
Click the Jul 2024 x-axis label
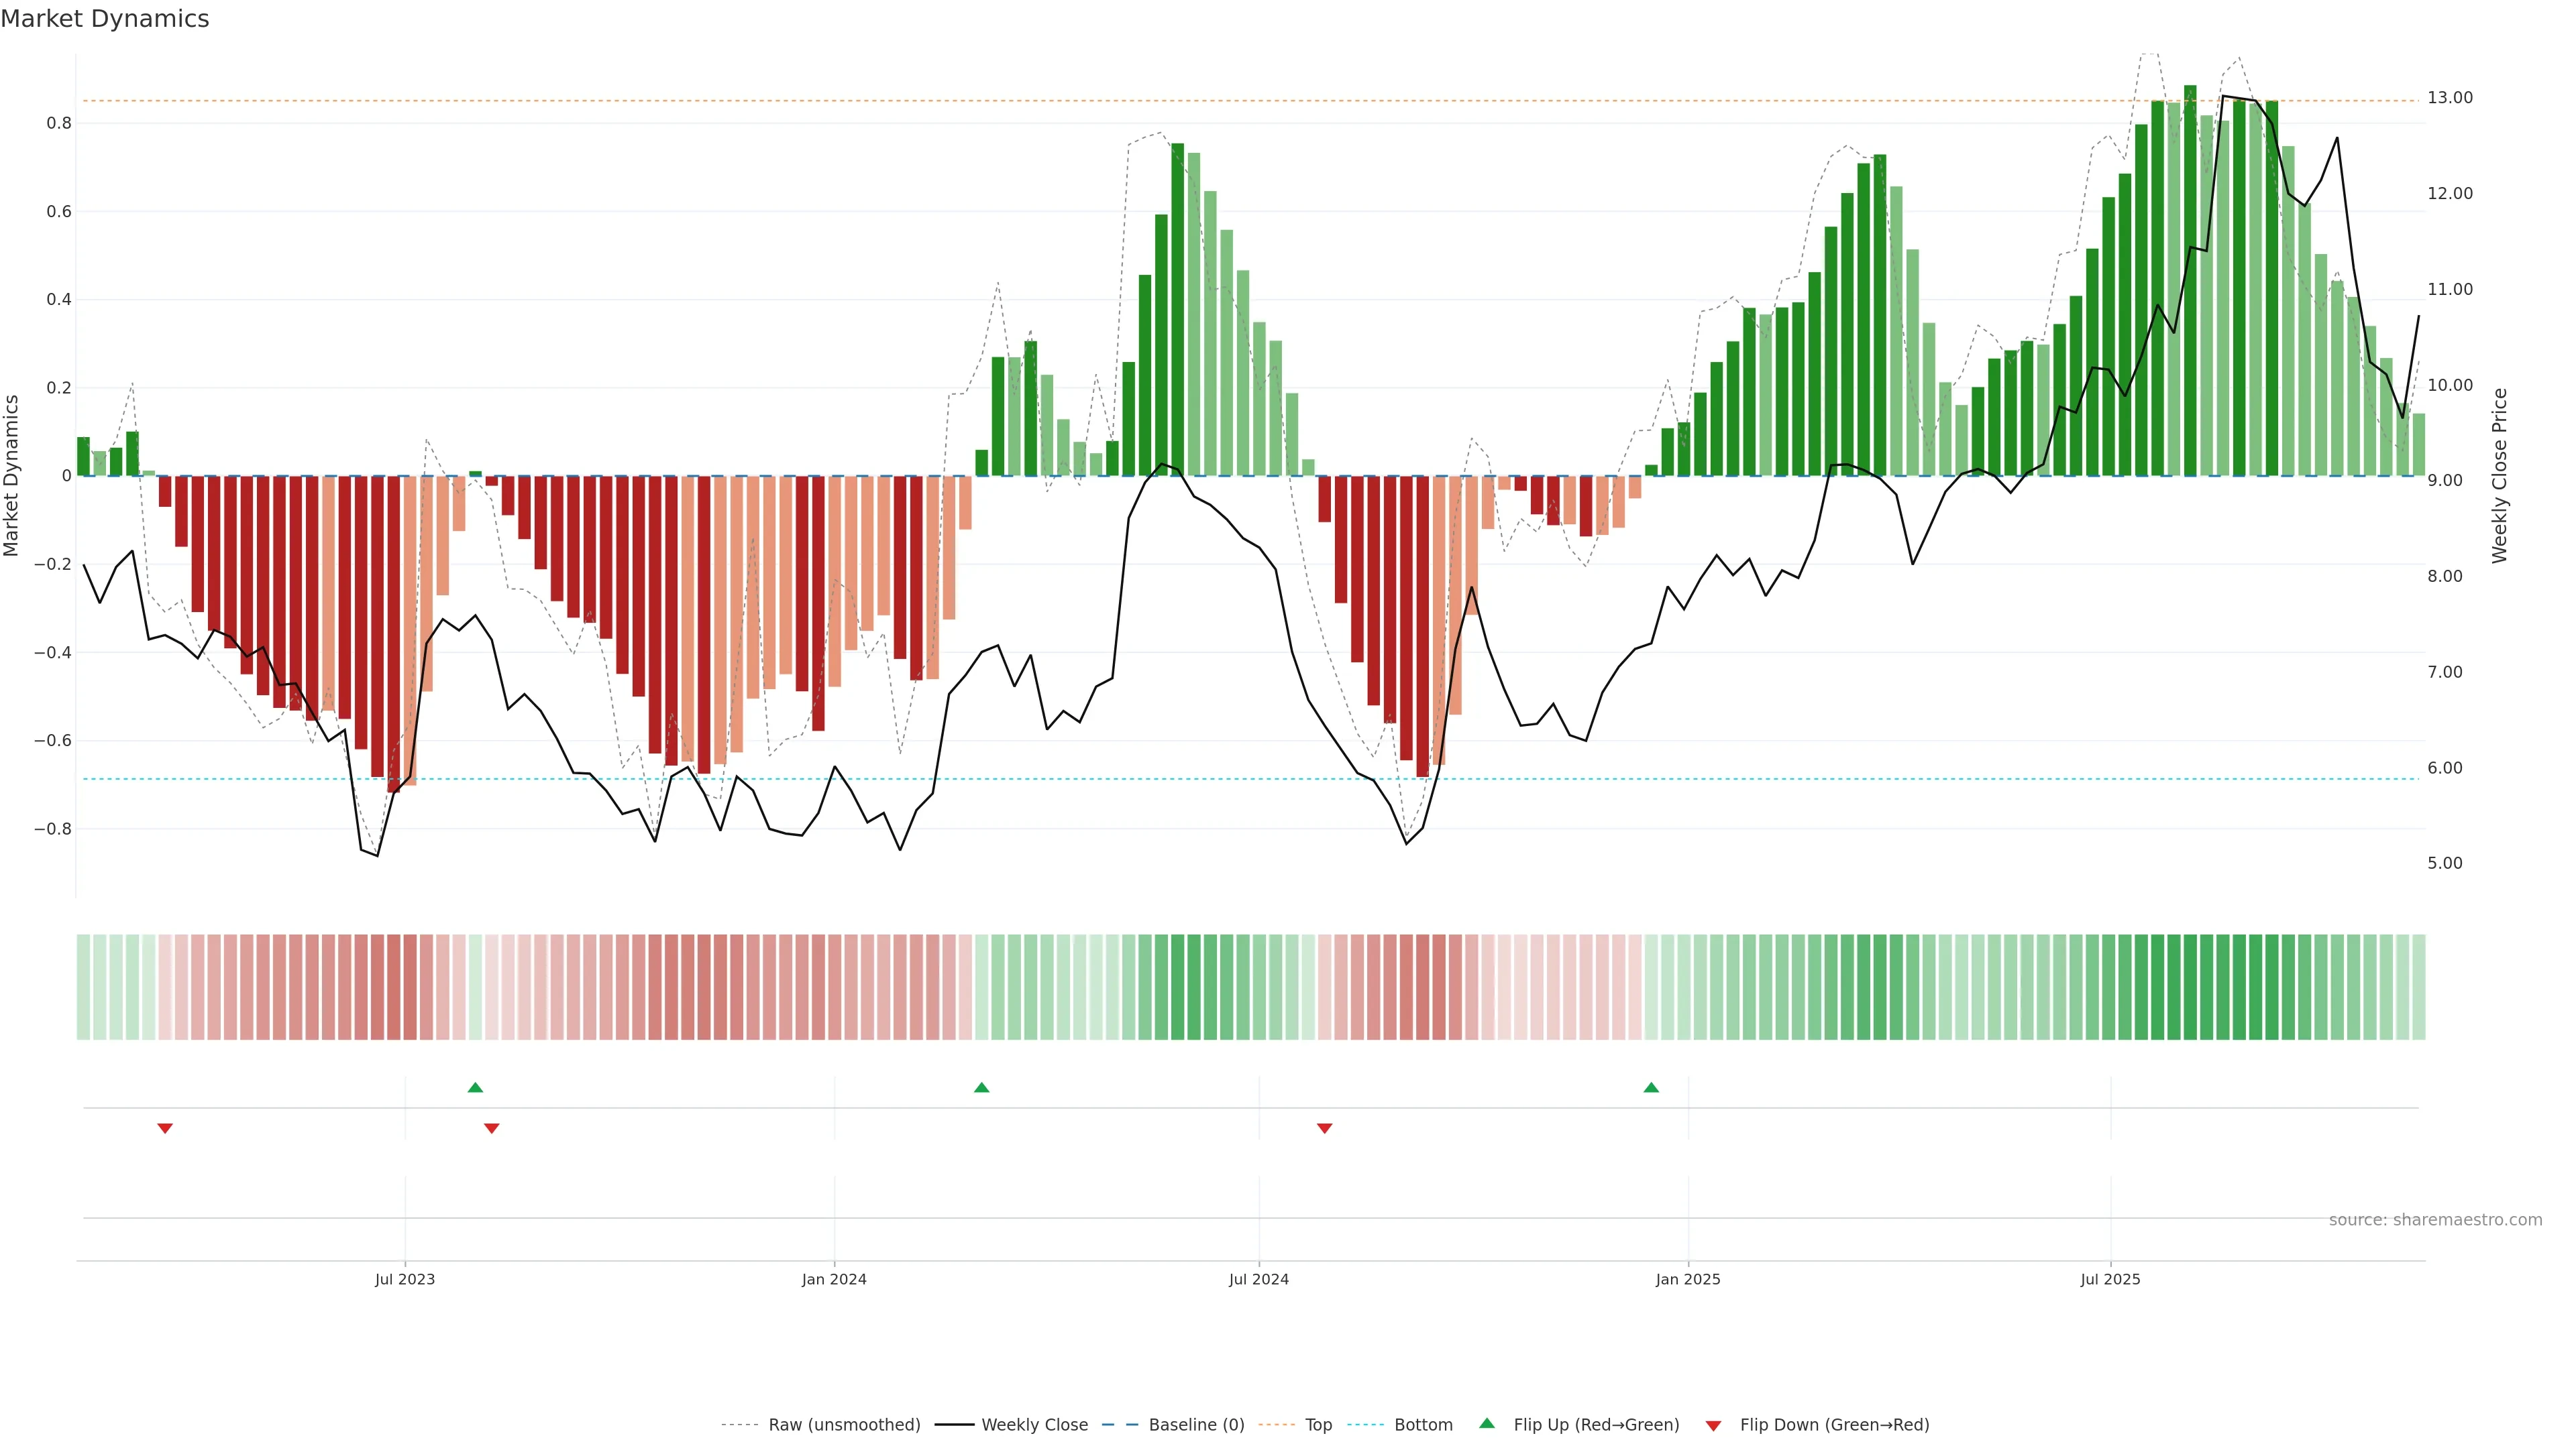(x=1258, y=1279)
